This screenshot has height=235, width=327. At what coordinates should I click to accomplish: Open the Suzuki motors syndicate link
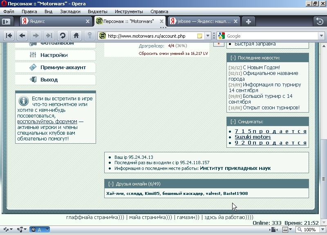(253, 137)
